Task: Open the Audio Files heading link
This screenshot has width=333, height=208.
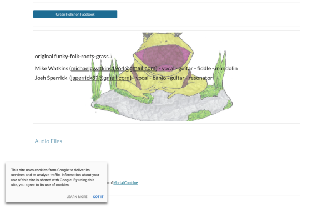Action: tap(48, 141)
